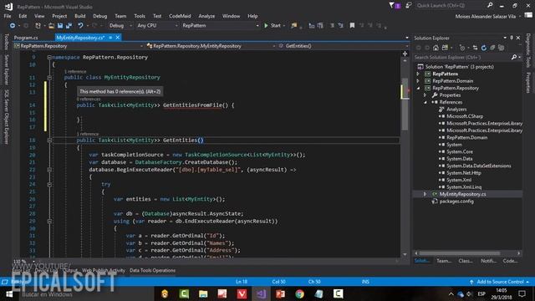Click the Solution Explorer Home icon

tap(436, 48)
